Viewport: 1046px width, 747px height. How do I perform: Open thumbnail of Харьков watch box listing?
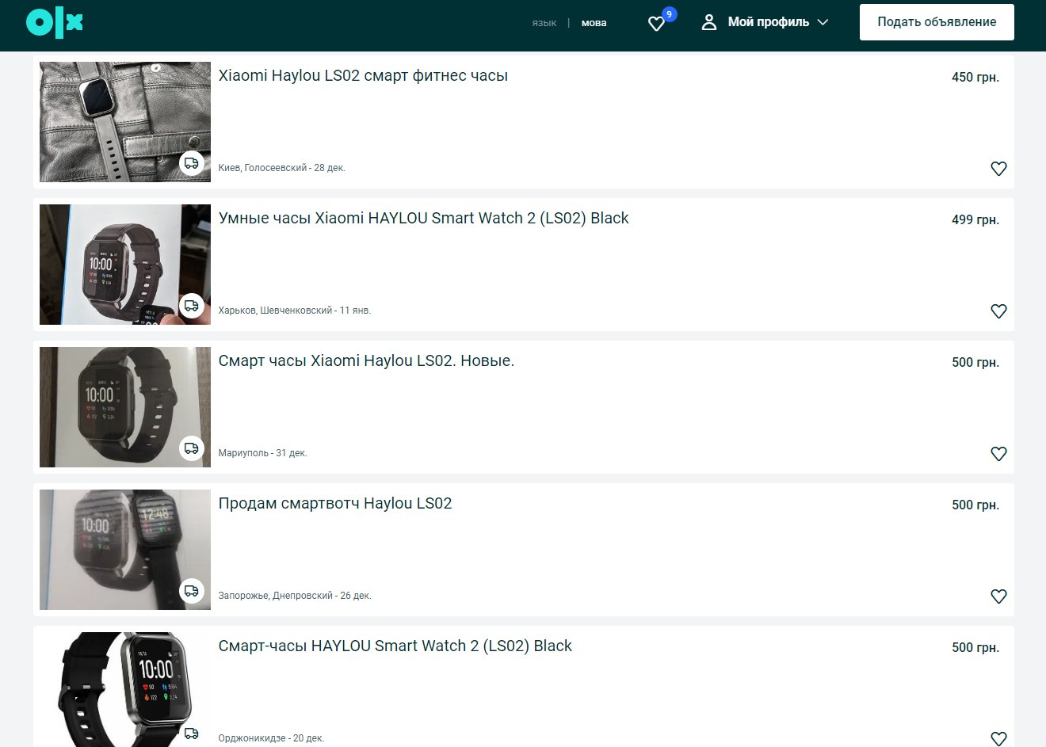[x=125, y=265]
